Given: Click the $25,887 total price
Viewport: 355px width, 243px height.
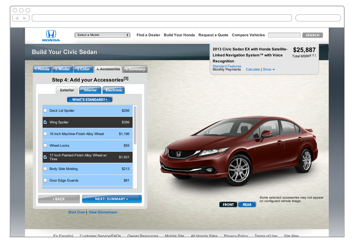Looking at the screenshot, I should (304, 50).
